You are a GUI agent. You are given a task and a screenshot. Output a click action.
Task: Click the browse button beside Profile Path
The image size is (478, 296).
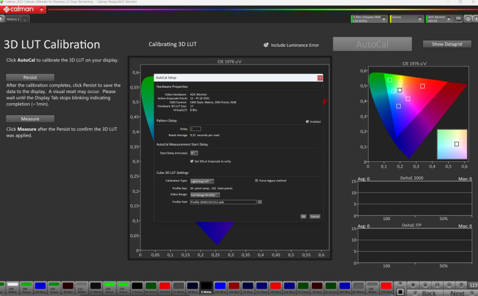[x=259, y=202]
